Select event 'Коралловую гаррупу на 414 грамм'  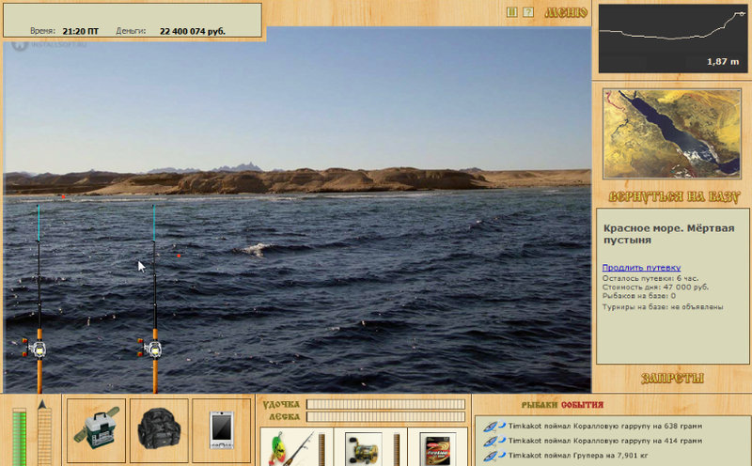pyautogui.click(x=605, y=441)
